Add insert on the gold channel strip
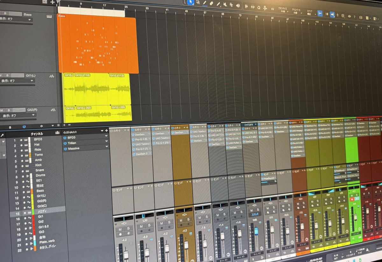This screenshot has width=382, height=262. (187, 128)
